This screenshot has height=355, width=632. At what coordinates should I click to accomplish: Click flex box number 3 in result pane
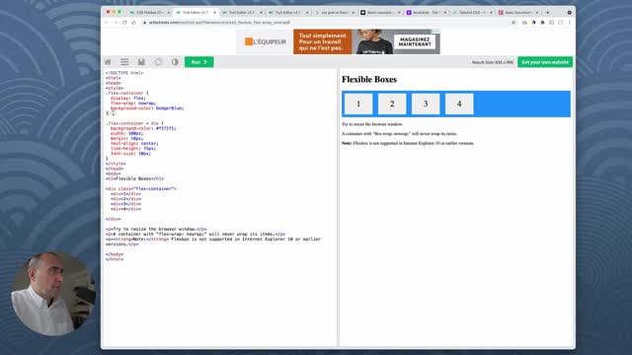click(426, 104)
